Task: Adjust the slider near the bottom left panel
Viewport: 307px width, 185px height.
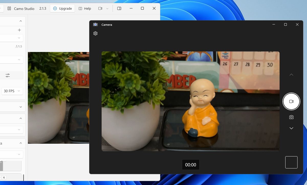Action: tap(12, 166)
